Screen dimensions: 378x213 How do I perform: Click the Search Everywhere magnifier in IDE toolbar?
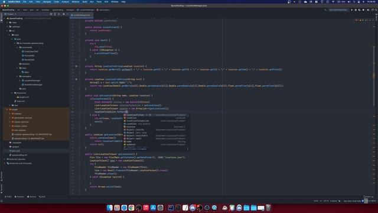coord(376,10)
